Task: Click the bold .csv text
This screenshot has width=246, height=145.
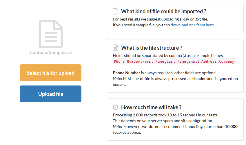Action: [186, 19]
